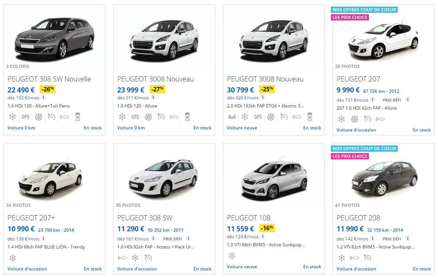Open grey Peugeot 308 SW car photo

(55, 38)
